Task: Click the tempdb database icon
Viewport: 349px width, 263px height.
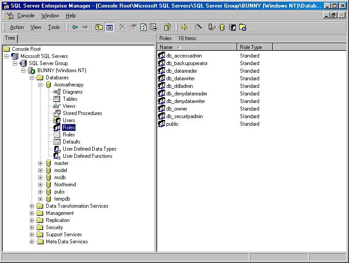Action: [49, 199]
